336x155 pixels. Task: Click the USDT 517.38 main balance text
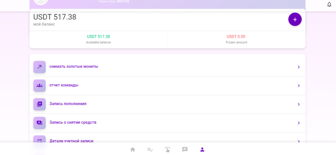click(55, 17)
